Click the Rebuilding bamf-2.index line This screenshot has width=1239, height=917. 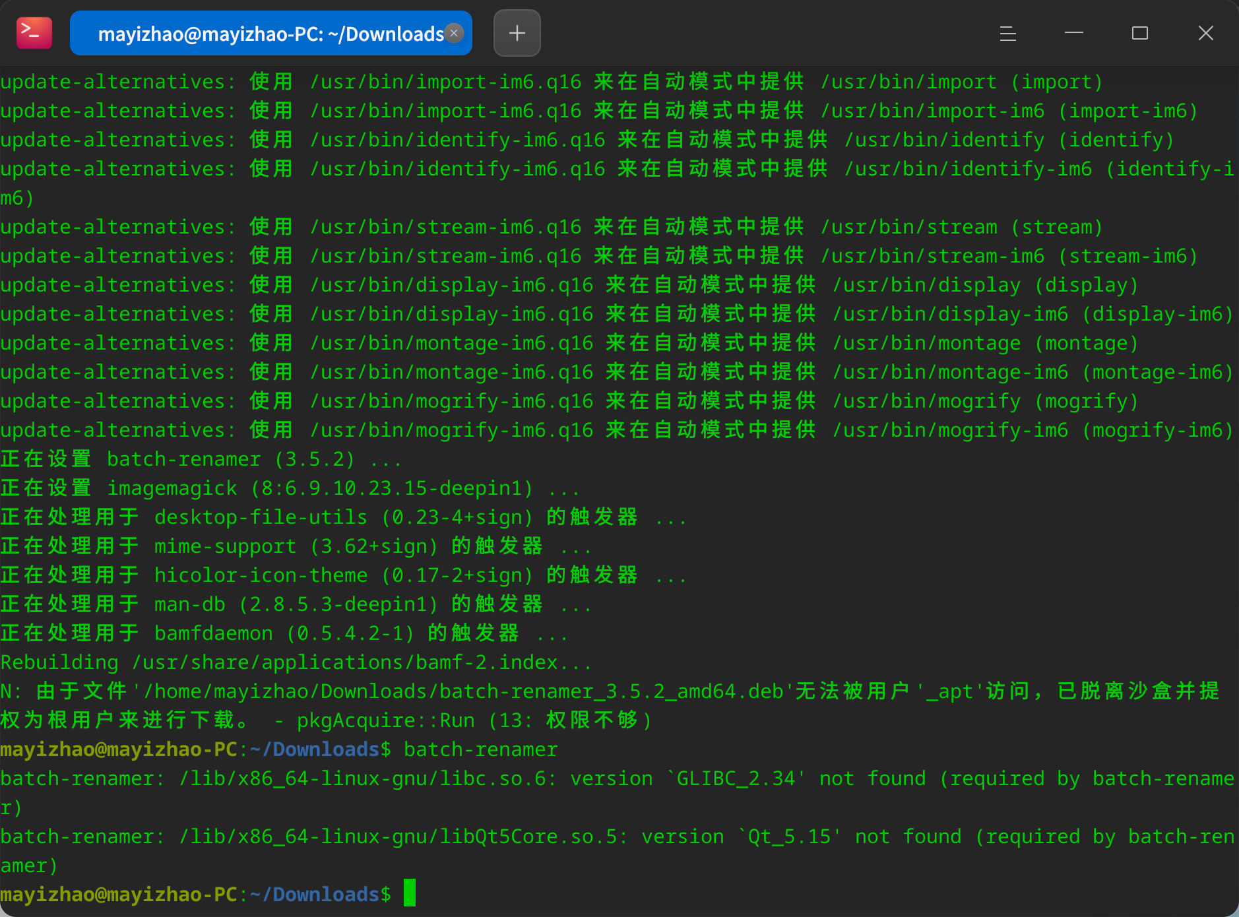coord(296,662)
